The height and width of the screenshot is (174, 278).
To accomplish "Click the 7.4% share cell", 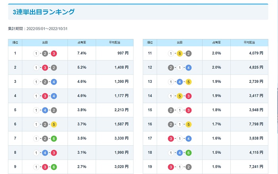I will point(83,53).
